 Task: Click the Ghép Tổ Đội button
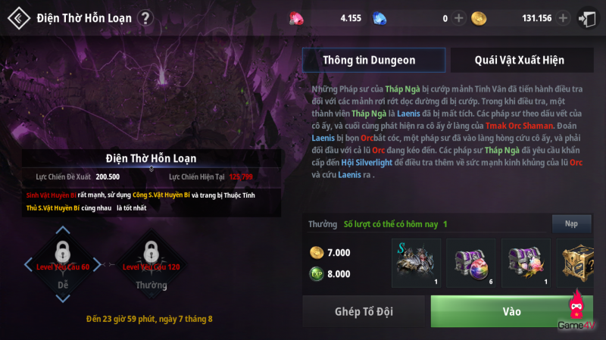click(364, 311)
